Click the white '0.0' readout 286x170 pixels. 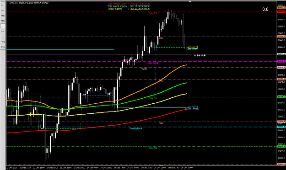265,9
